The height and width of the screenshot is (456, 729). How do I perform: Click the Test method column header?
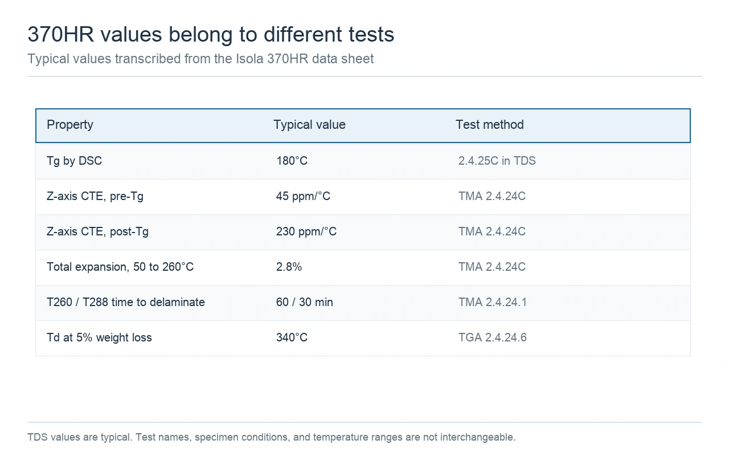click(x=490, y=125)
